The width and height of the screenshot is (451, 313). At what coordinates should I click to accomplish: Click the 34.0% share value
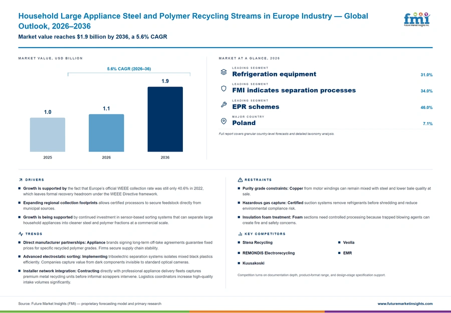[426, 91]
